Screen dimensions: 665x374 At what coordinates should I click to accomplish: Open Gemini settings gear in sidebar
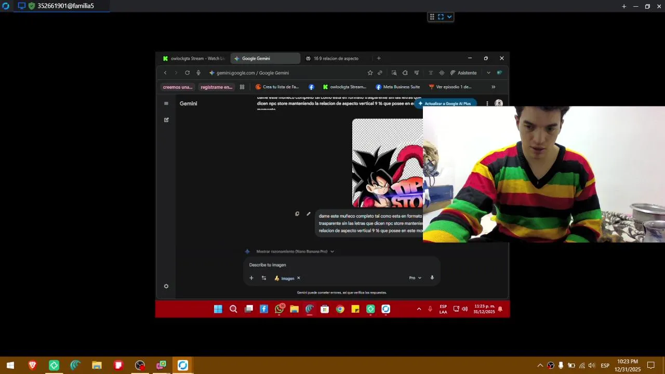(166, 286)
